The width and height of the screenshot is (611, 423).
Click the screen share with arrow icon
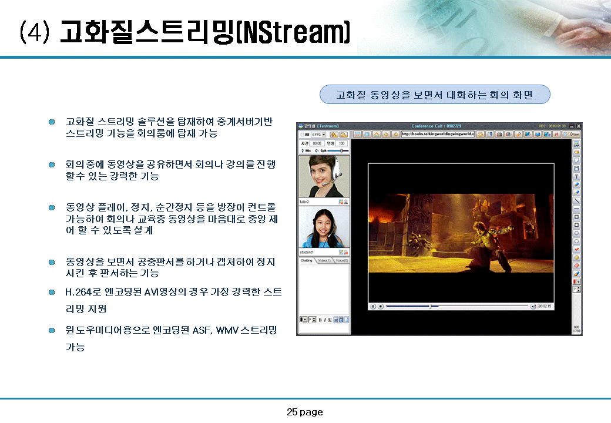point(528,135)
